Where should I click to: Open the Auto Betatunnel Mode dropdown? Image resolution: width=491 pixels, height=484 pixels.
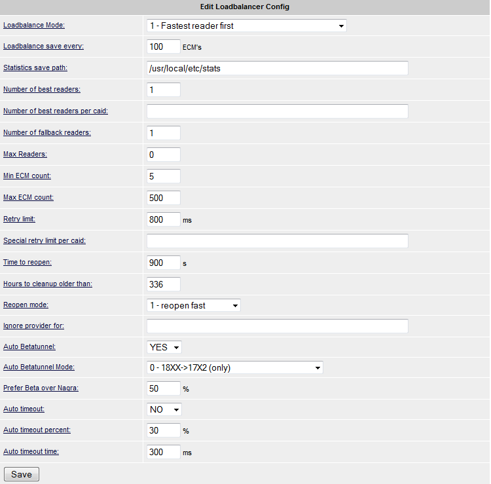(235, 367)
